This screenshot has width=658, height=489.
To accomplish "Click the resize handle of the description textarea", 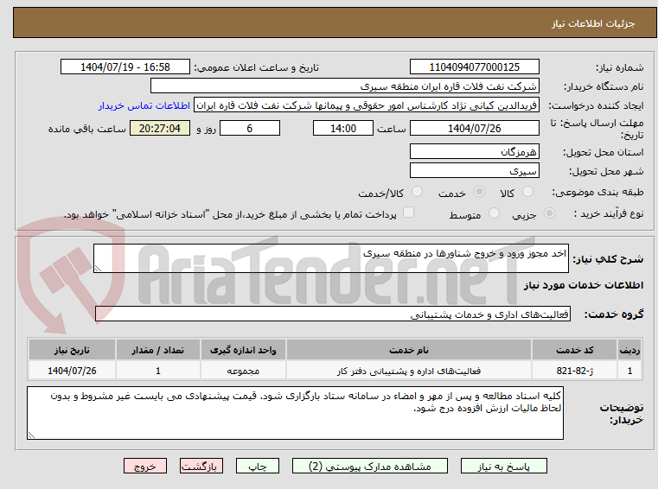I will (x=98, y=269).
